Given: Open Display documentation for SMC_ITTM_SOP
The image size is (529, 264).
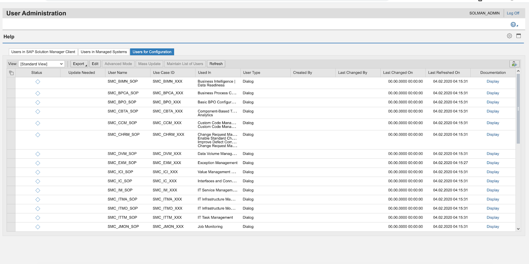Looking at the screenshot, I should (493, 218).
